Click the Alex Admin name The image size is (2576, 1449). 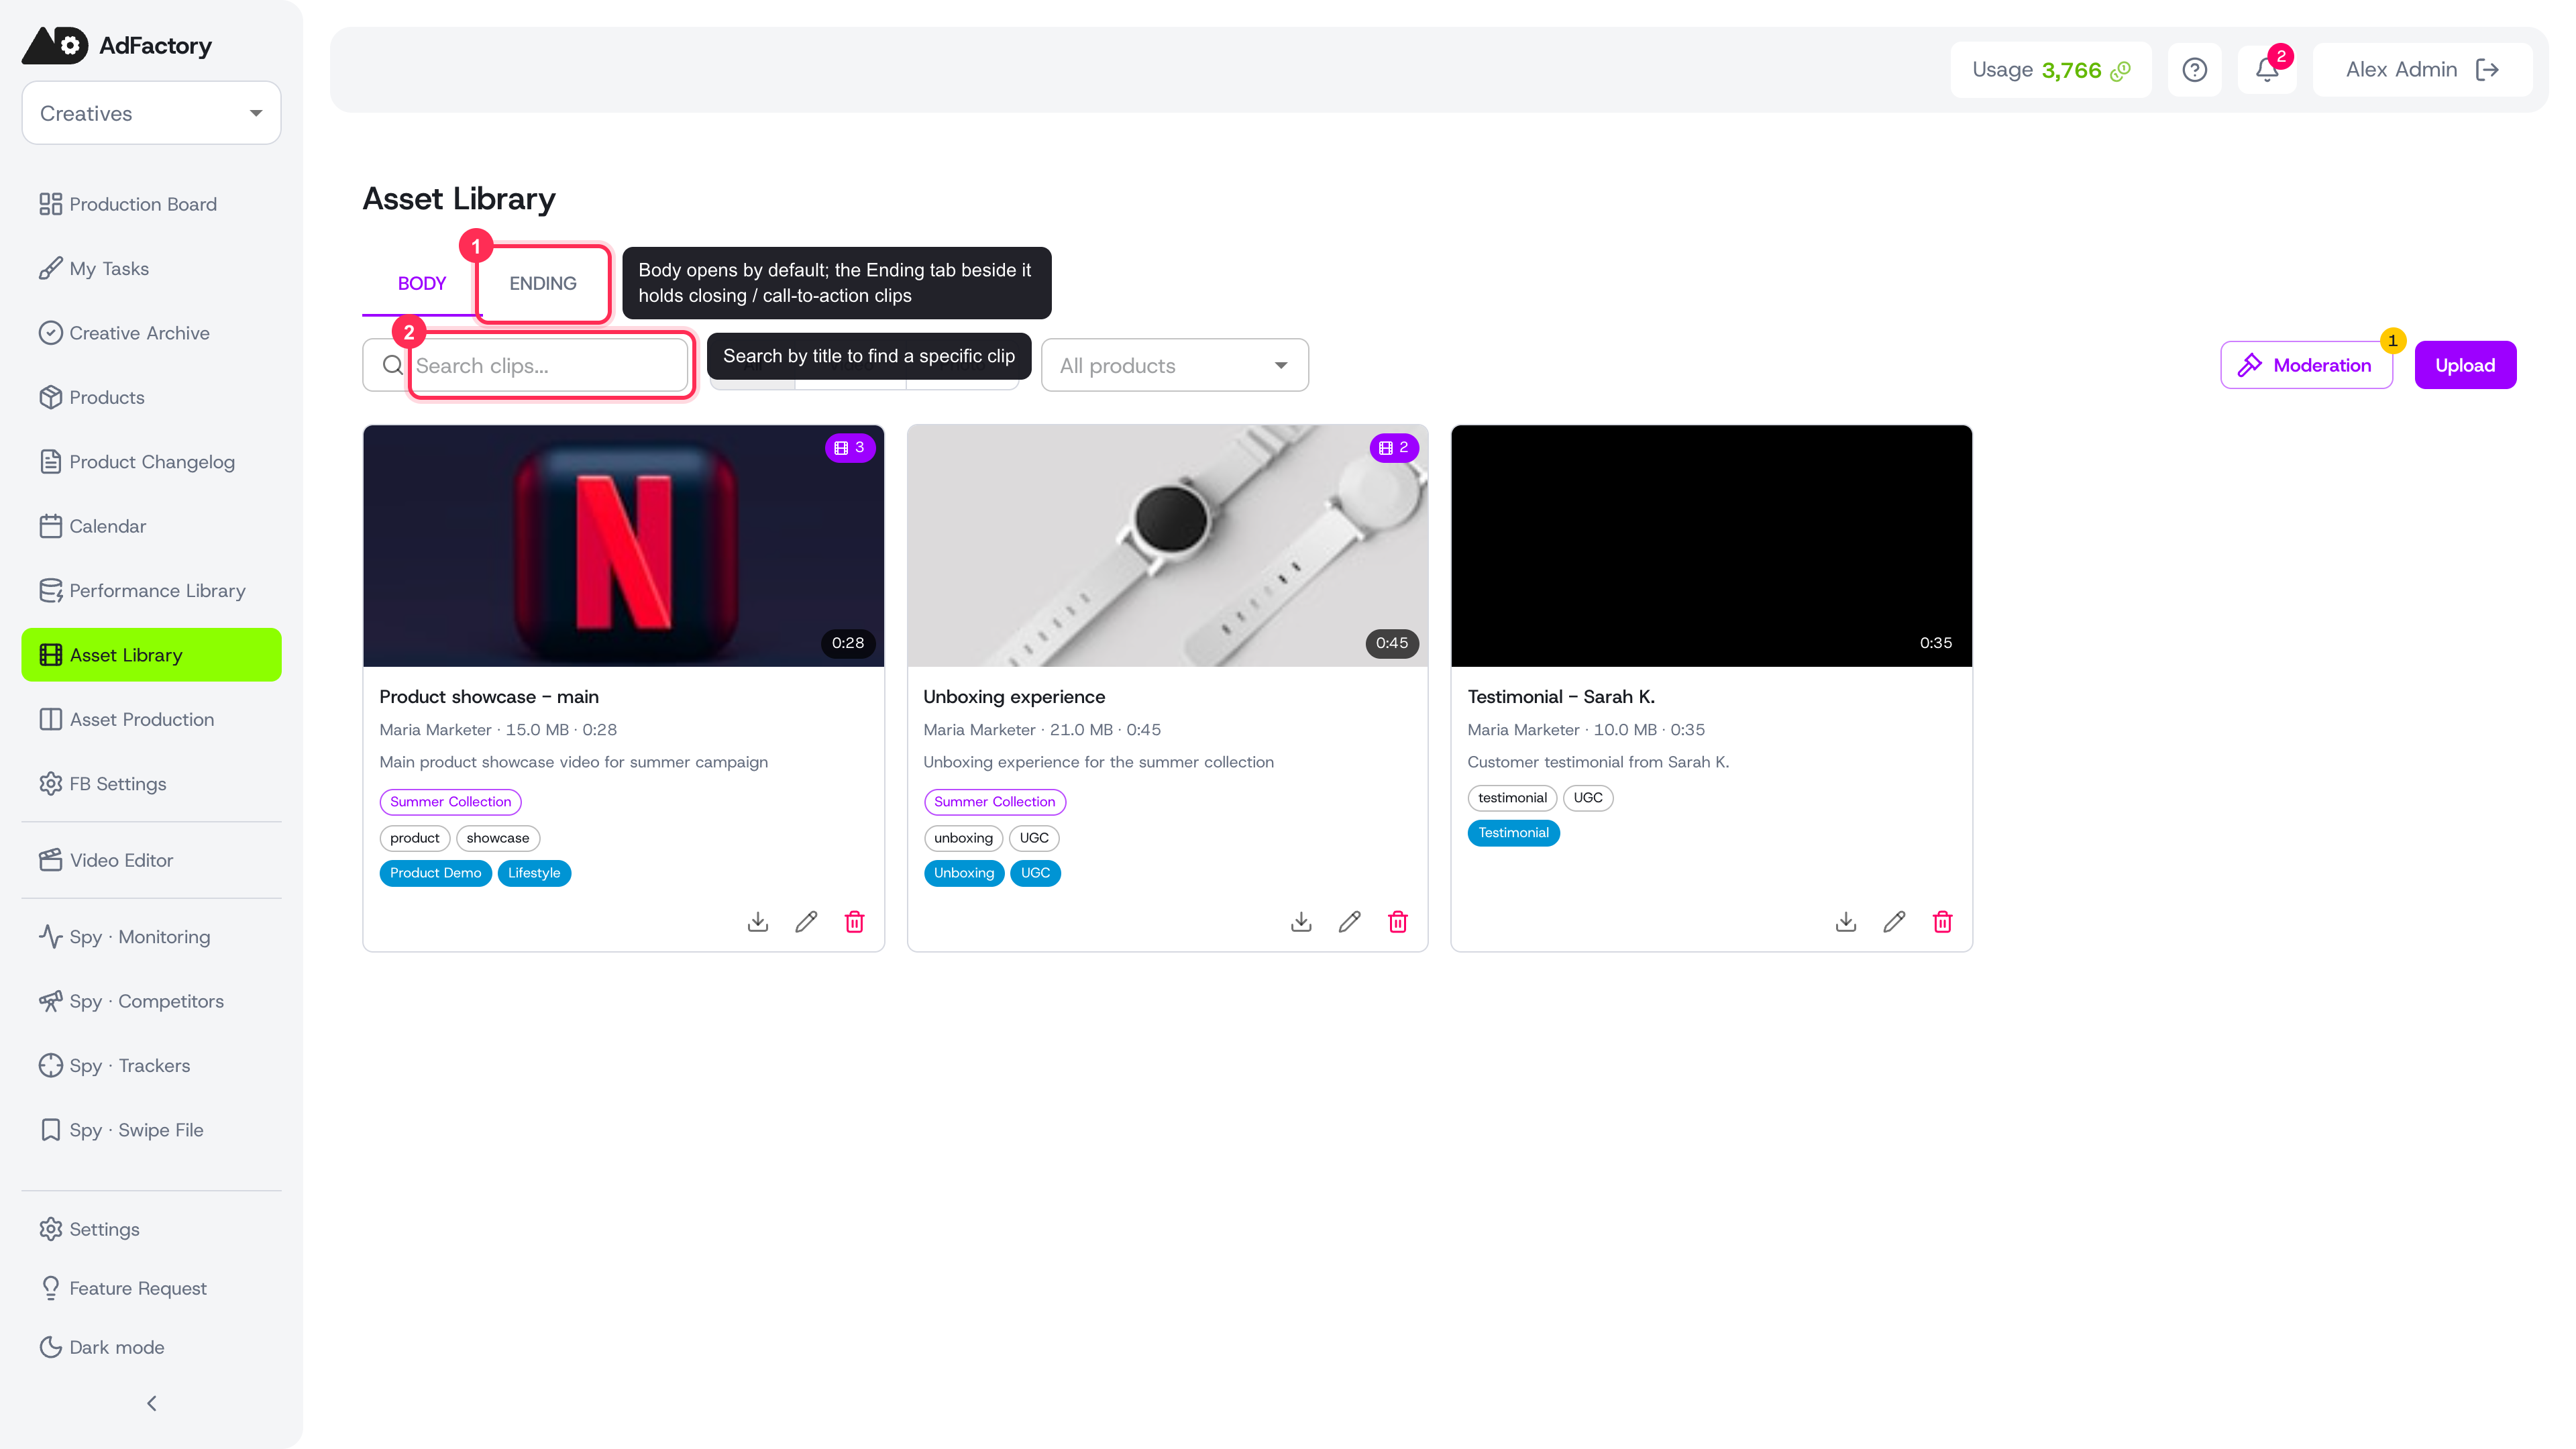click(x=2401, y=70)
